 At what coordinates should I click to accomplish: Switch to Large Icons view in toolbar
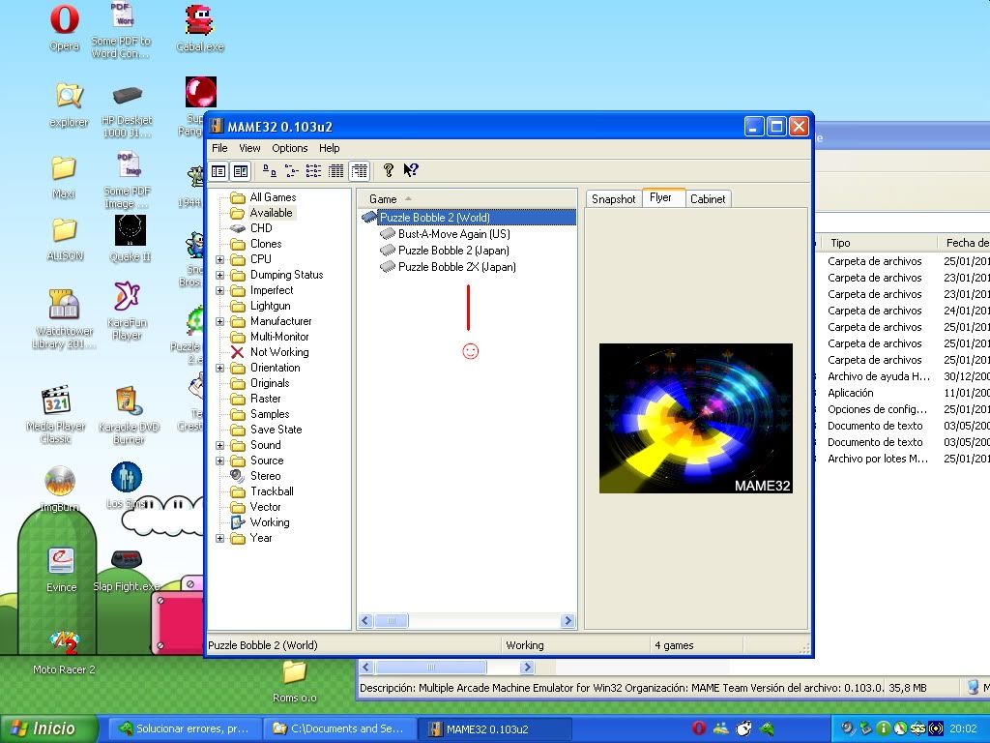tap(270, 170)
